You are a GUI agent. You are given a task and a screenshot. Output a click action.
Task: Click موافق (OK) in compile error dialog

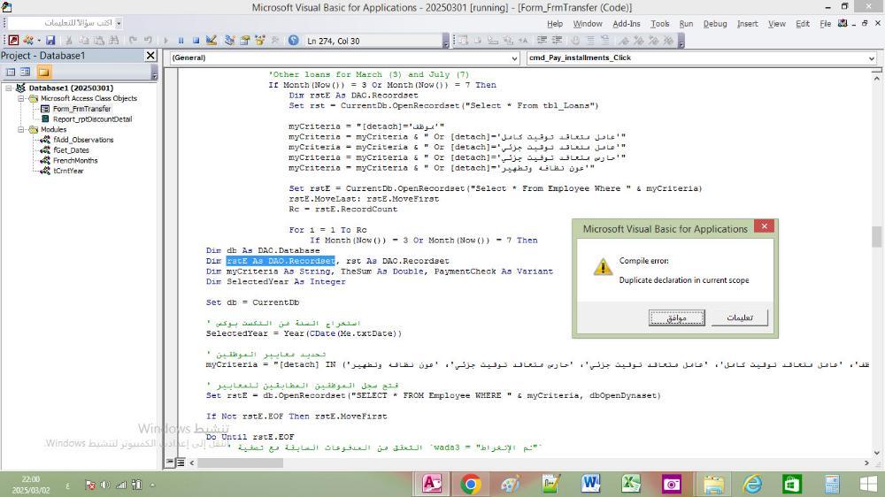pos(677,317)
